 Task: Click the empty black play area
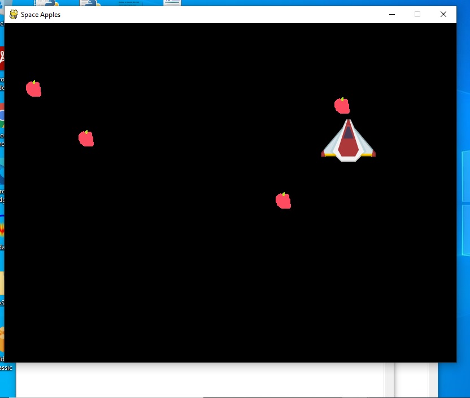[169, 283]
